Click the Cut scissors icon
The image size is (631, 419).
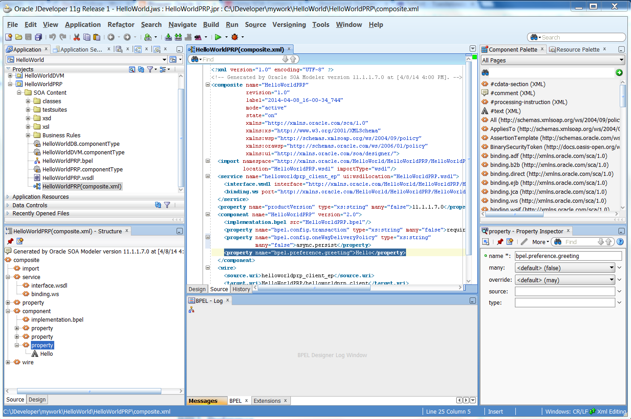point(77,37)
